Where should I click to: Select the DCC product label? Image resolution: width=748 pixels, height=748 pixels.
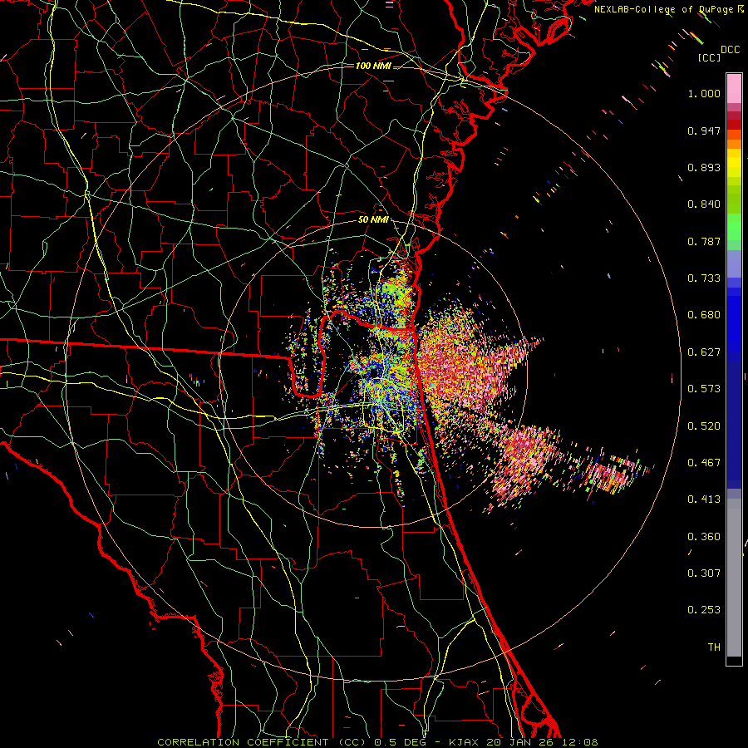[731, 49]
